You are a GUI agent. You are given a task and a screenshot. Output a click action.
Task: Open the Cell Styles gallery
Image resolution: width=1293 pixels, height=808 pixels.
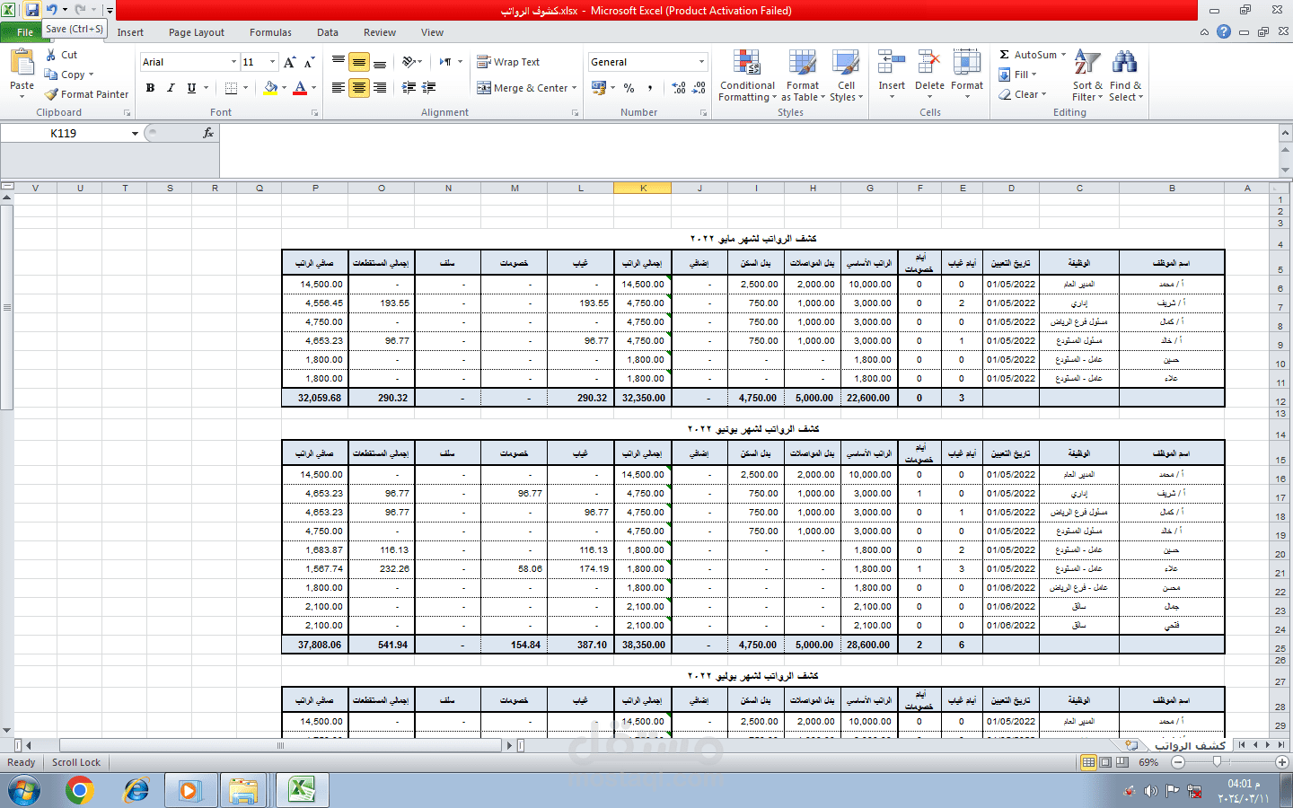pyautogui.click(x=846, y=75)
